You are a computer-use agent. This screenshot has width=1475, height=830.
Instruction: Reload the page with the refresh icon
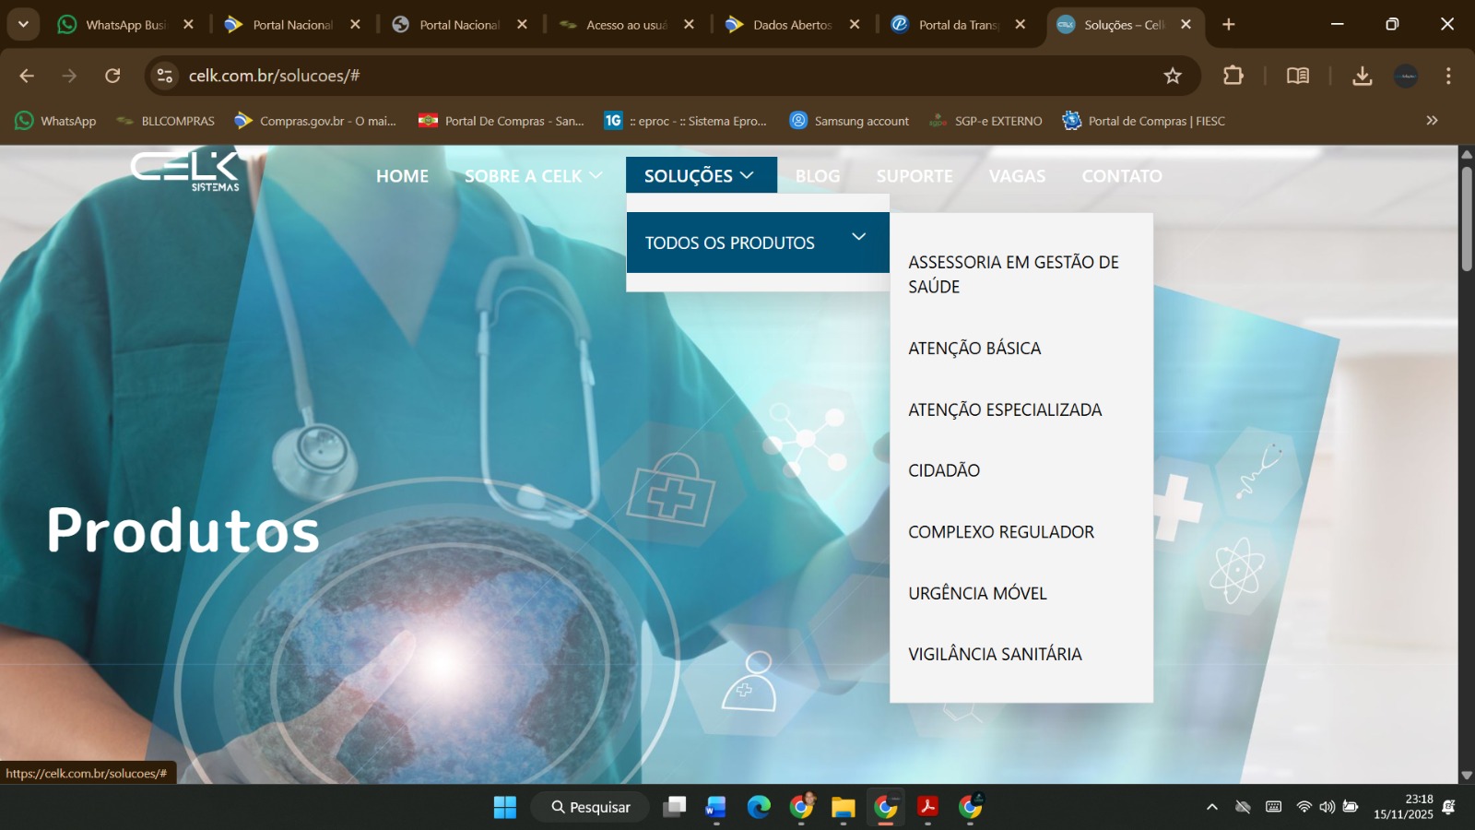(x=112, y=76)
